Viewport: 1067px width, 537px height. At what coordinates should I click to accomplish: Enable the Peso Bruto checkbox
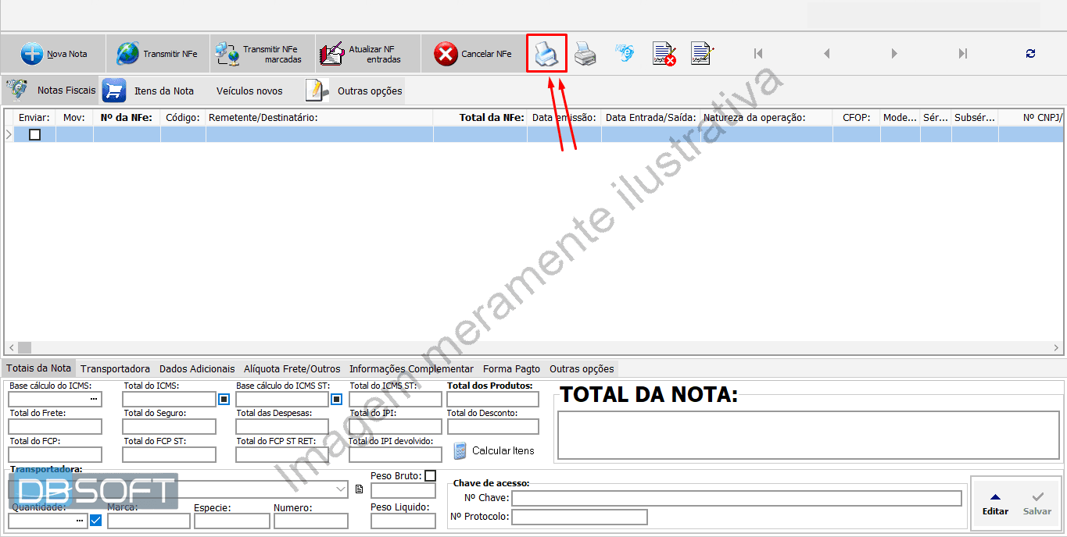[x=428, y=475]
